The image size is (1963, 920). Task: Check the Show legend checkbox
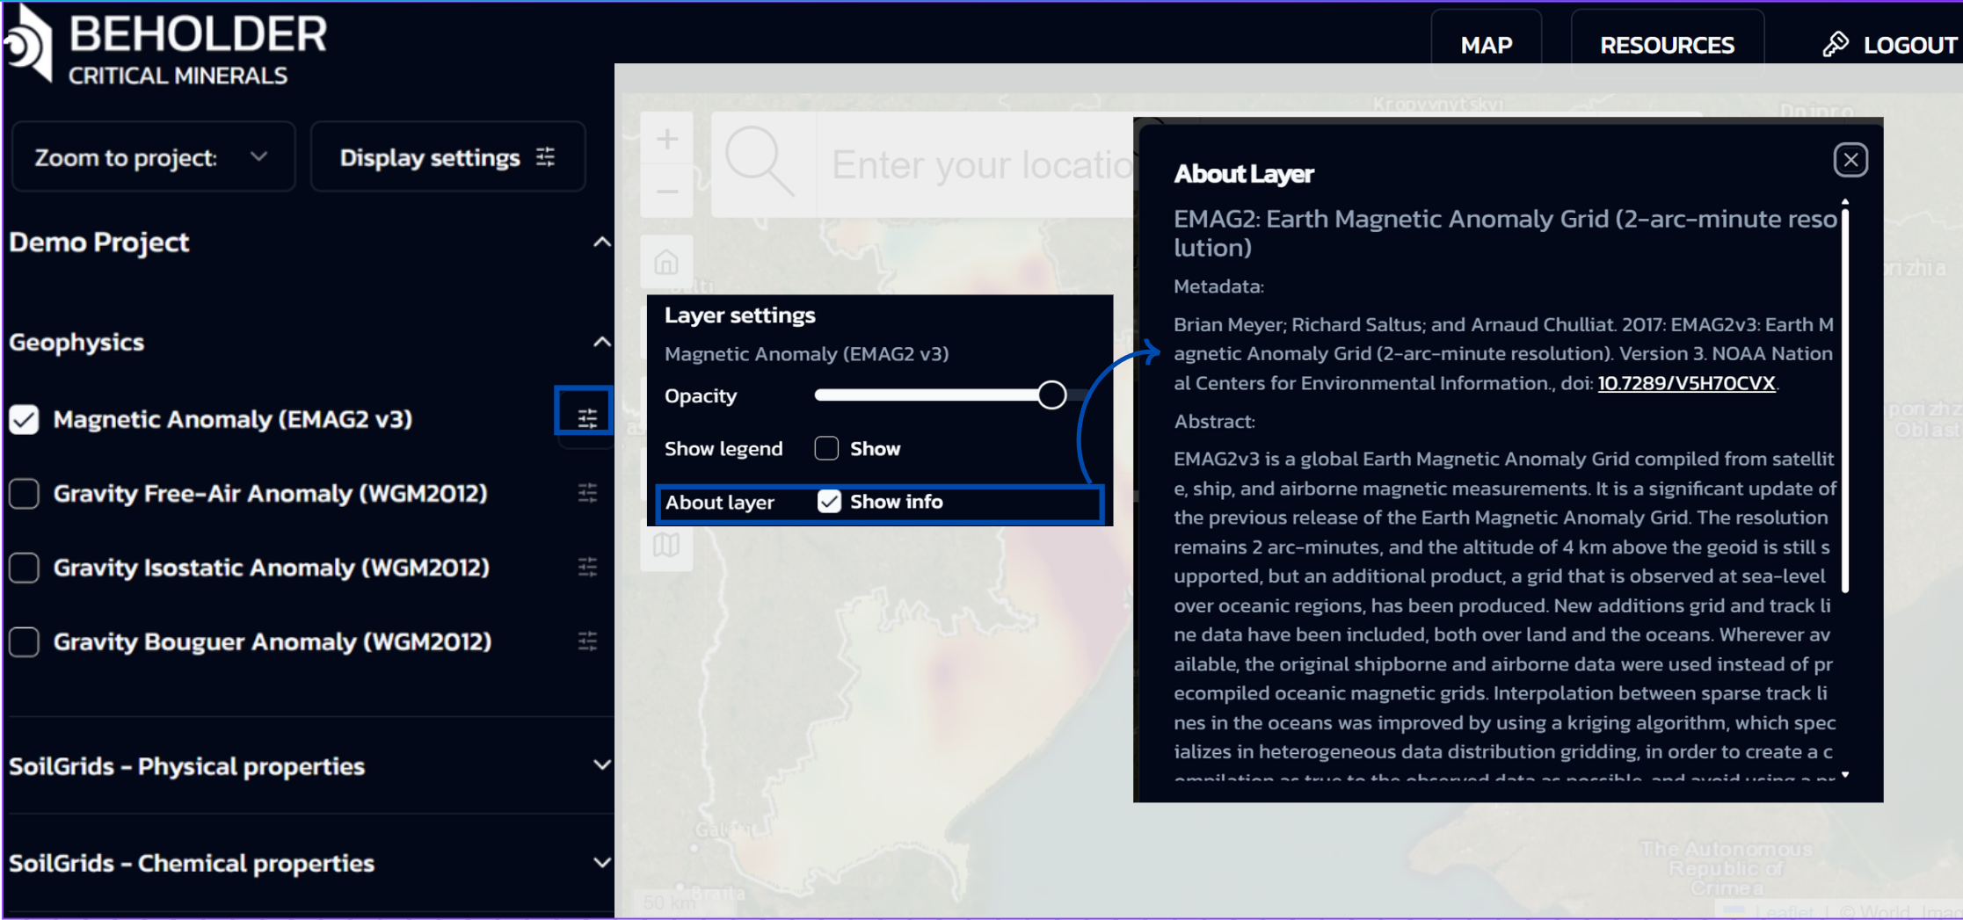coord(826,449)
